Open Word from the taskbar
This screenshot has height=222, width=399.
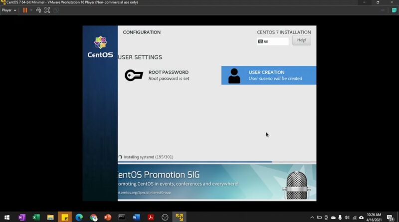tap(136, 217)
